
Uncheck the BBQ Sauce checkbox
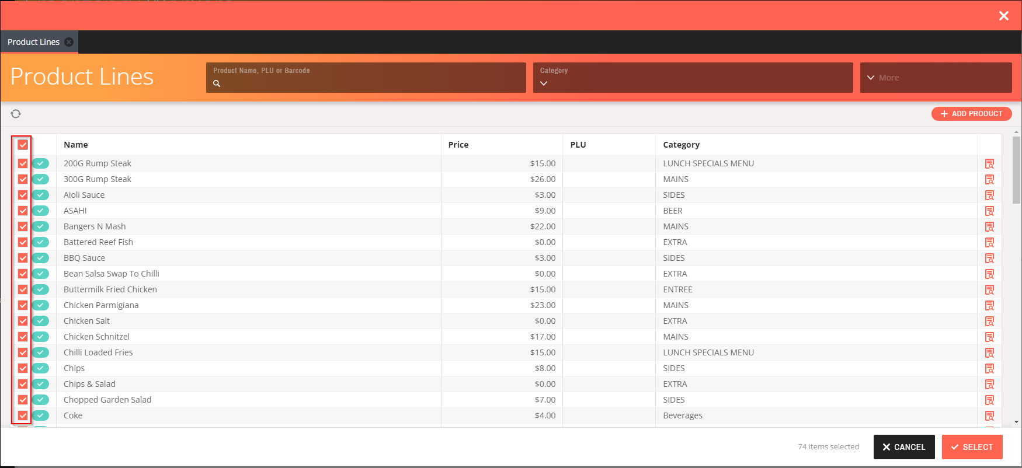point(23,258)
